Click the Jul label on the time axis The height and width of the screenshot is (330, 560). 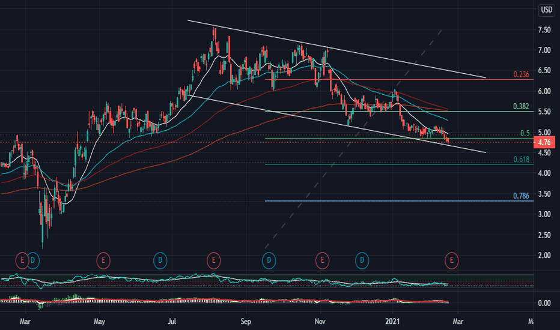tap(172, 322)
